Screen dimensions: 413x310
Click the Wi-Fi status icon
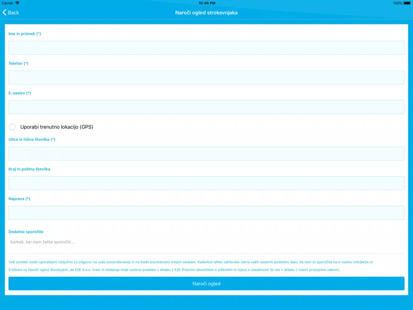(17, 3)
